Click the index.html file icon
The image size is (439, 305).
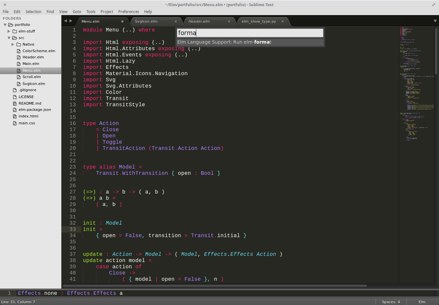click(x=15, y=116)
